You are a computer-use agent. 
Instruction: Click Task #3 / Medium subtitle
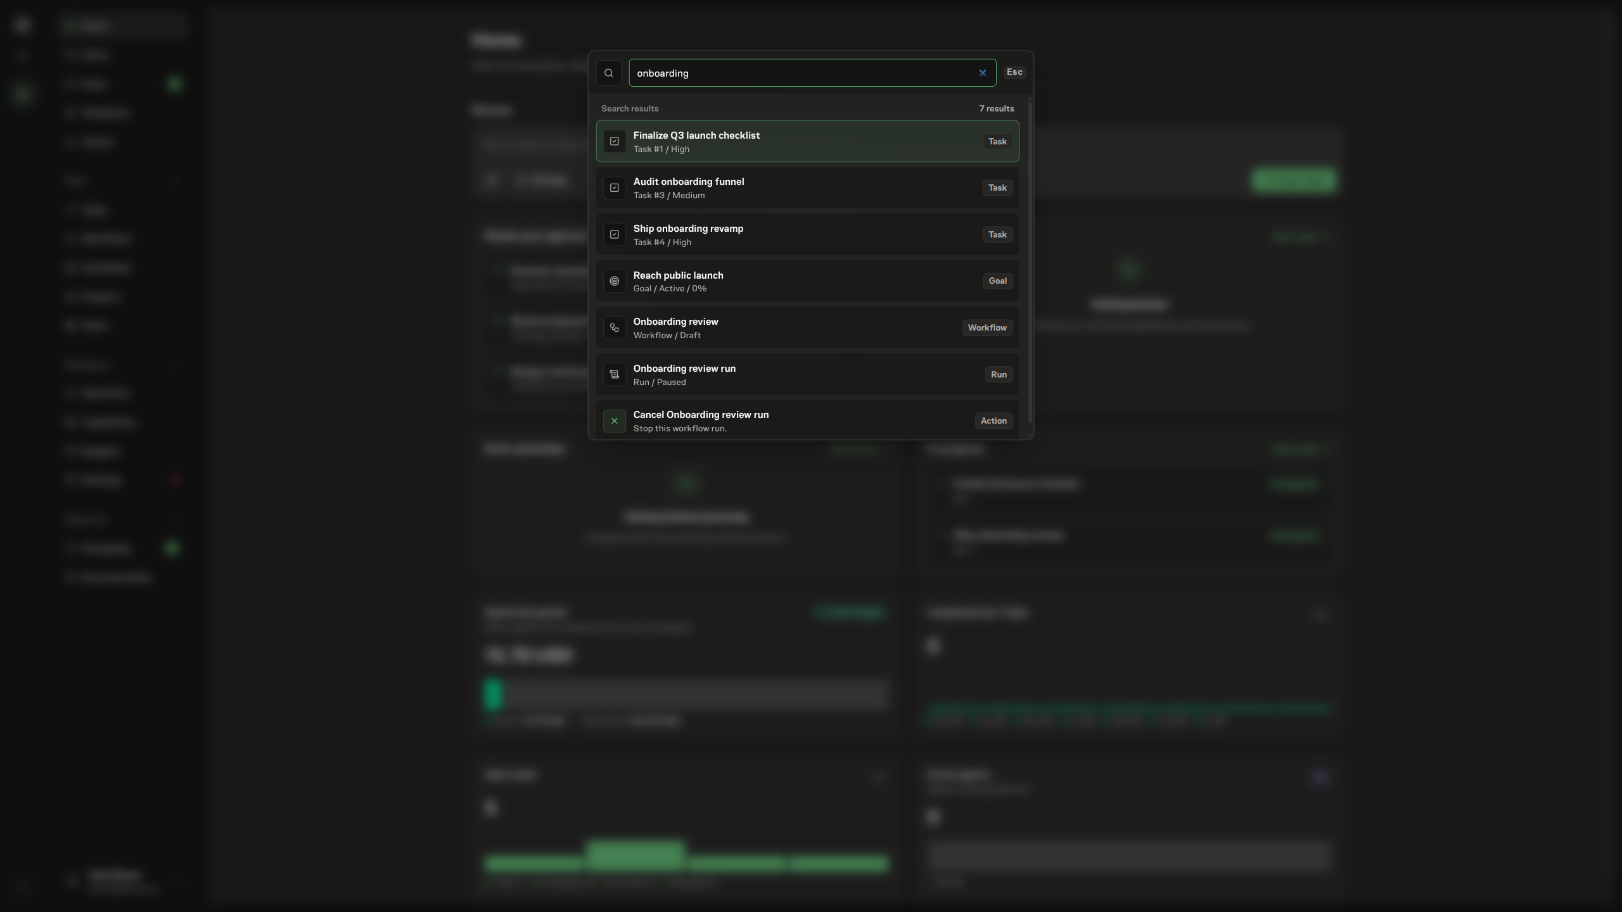click(x=668, y=196)
